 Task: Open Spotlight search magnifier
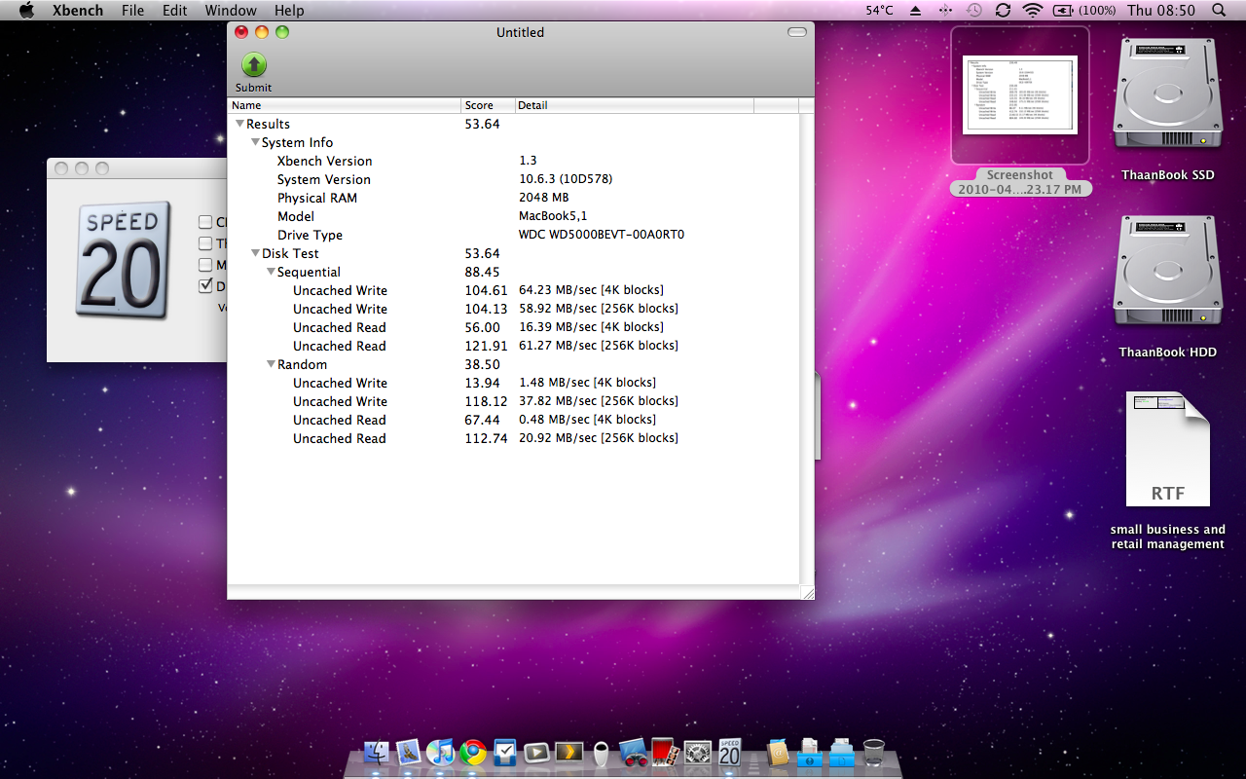click(1219, 10)
